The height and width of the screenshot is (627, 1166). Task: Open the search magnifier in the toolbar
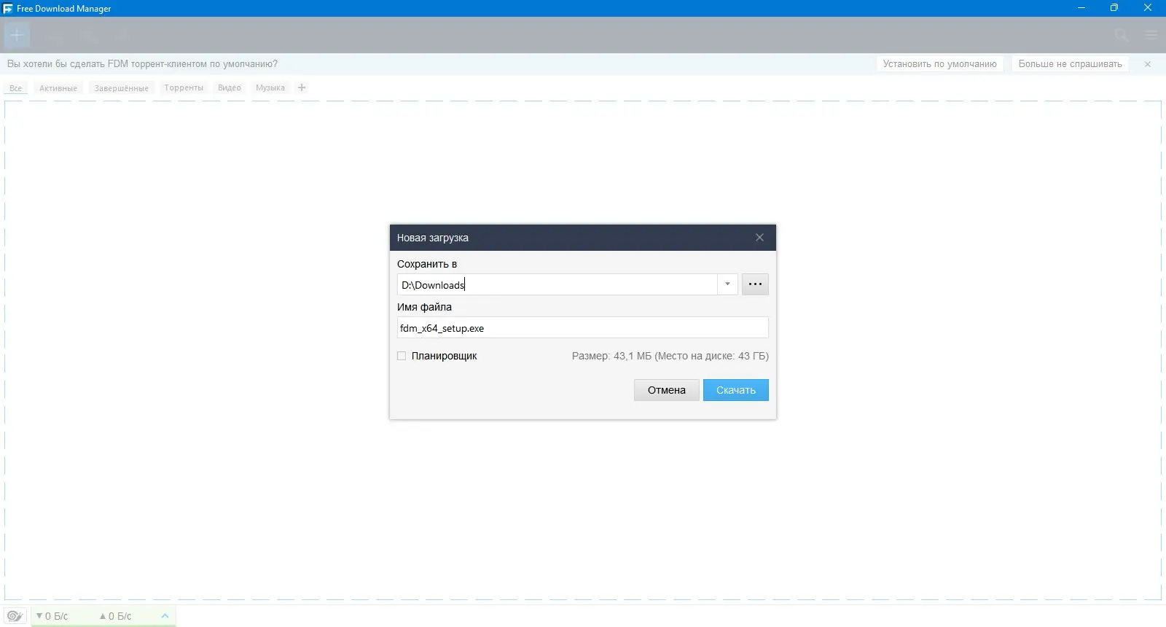tap(1122, 35)
